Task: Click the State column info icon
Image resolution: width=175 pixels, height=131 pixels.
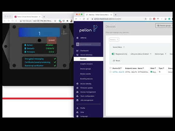Action: [155, 68]
